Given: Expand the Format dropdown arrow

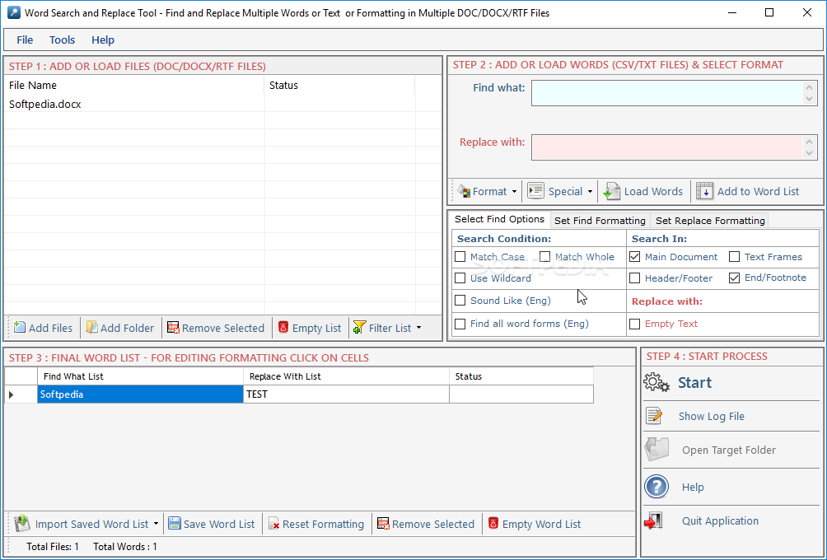Looking at the screenshot, I should click(514, 191).
